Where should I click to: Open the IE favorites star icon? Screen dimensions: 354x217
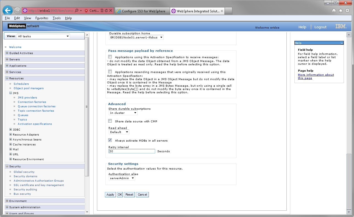tap(341, 11)
